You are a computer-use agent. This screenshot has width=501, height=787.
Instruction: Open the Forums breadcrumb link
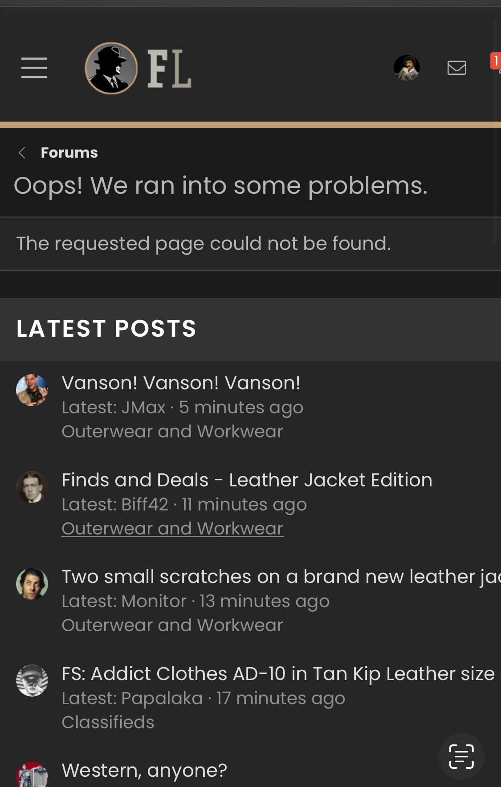(x=69, y=153)
